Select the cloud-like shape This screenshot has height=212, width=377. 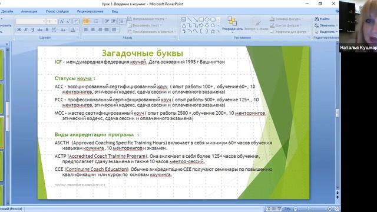pos(213,25)
